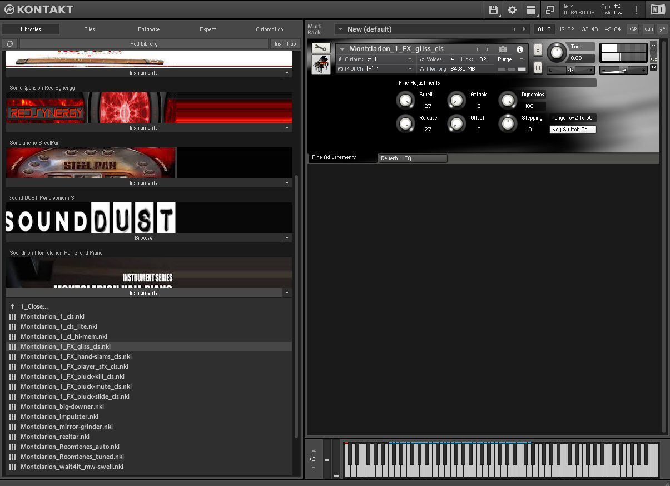Toggle the KSP script editor button

[633, 29]
